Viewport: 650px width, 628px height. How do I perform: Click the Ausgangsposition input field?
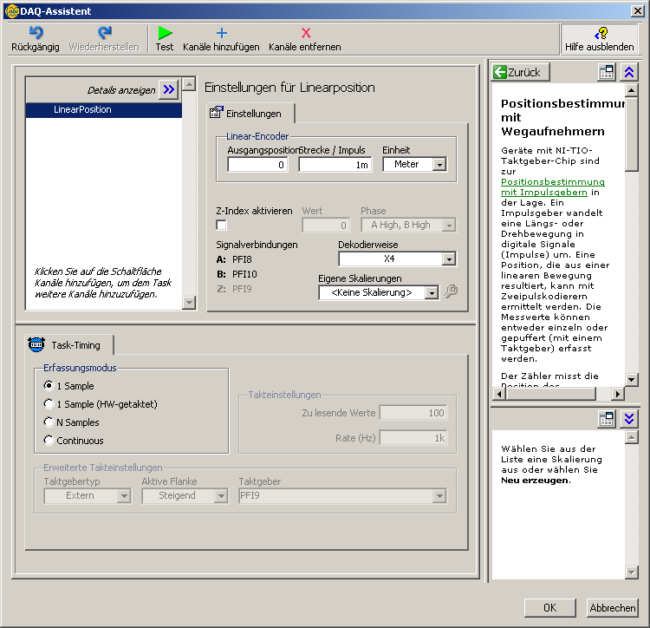point(257,165)
